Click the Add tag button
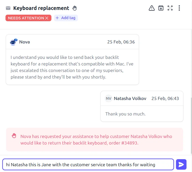Viewport: 192px width, 172px height. tap(66, 18)
